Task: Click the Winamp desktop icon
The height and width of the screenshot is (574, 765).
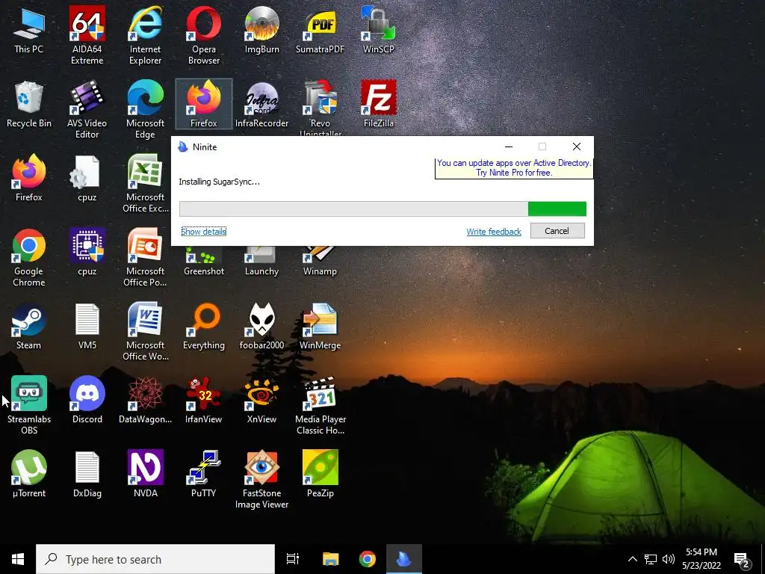Action: pos(320,262)
